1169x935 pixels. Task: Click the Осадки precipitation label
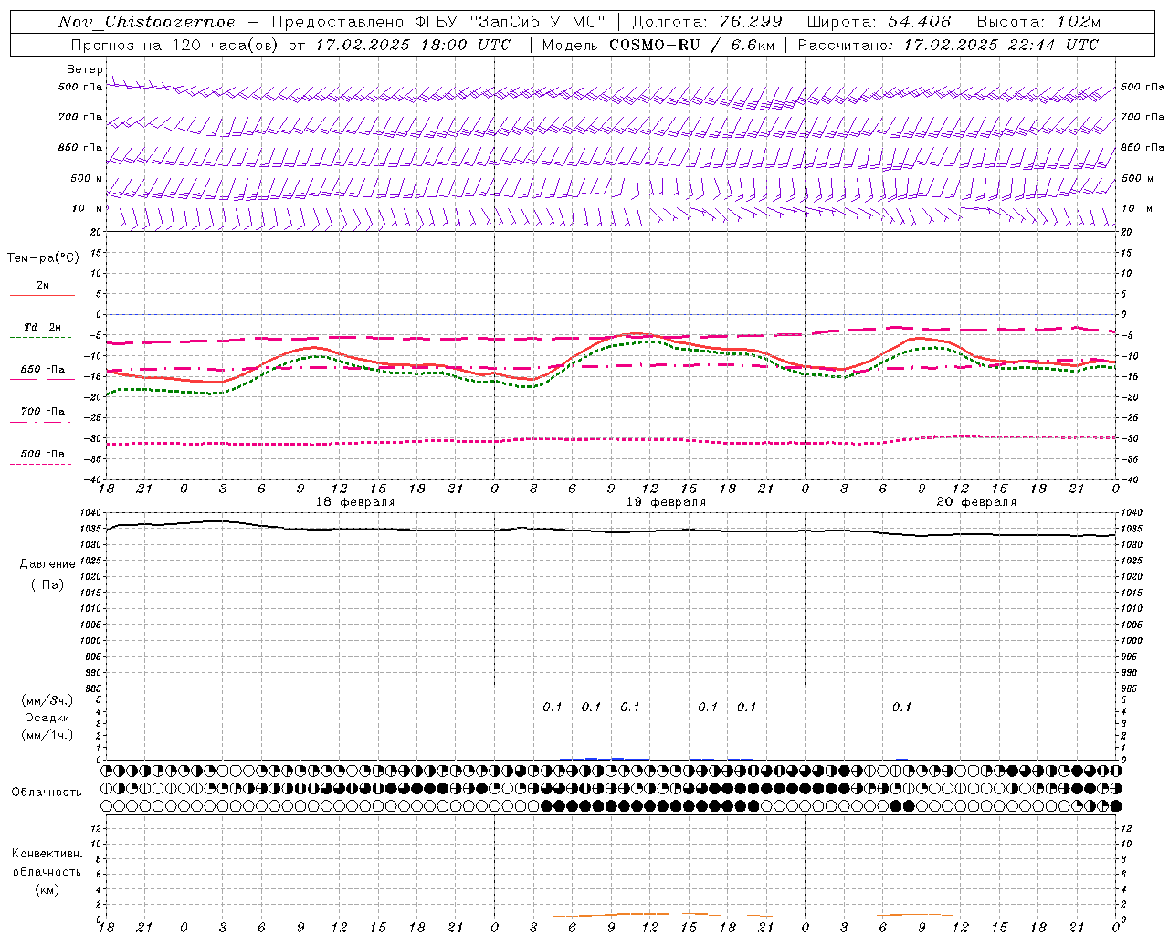(47, 718)
